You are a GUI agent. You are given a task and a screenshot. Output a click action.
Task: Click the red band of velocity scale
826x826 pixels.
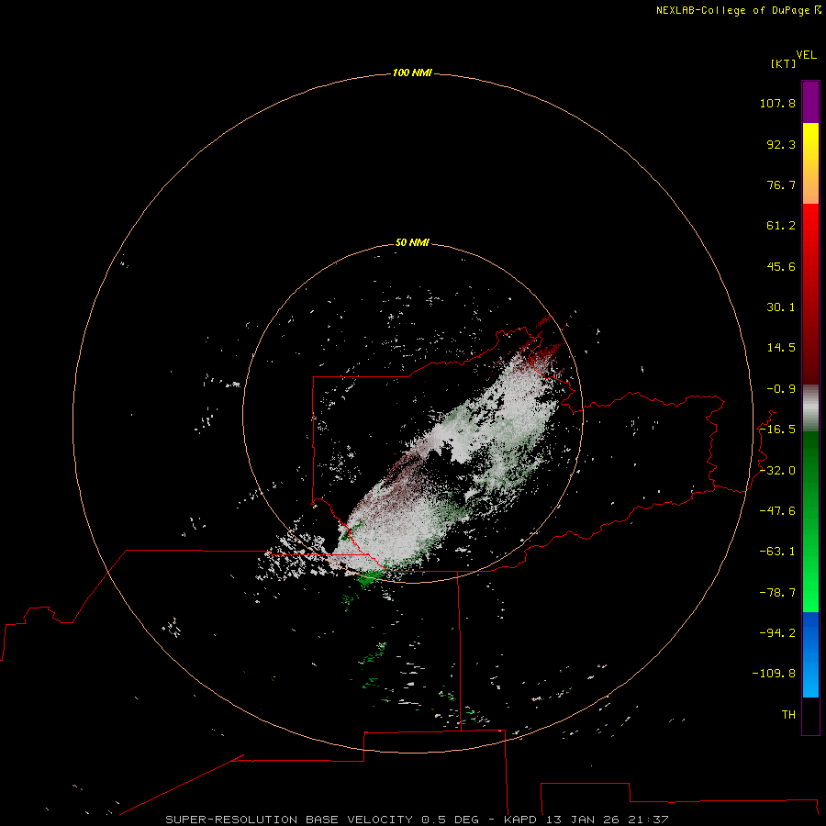810,294
